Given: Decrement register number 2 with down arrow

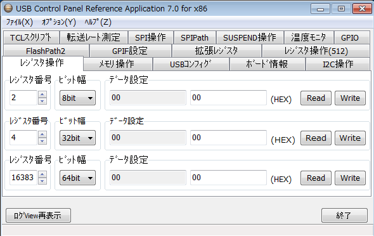Looking at the screenshot, I should click(42, 101).
